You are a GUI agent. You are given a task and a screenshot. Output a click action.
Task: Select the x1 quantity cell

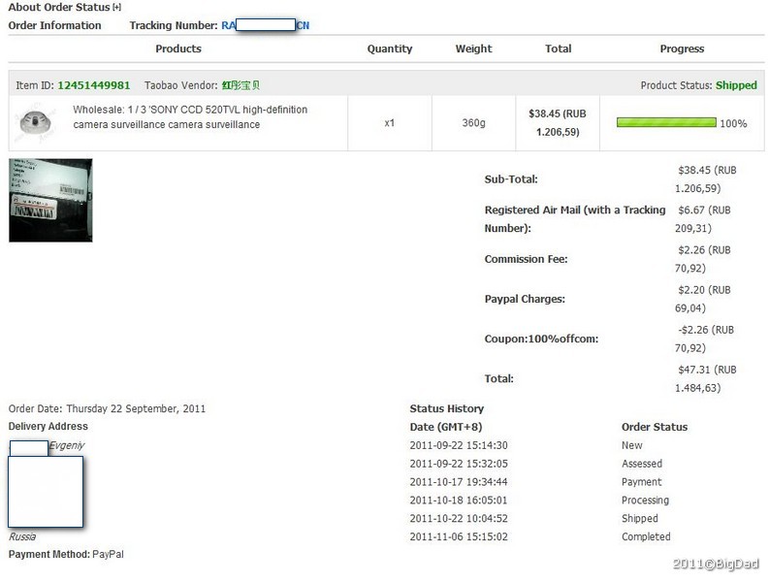point(390,122)
